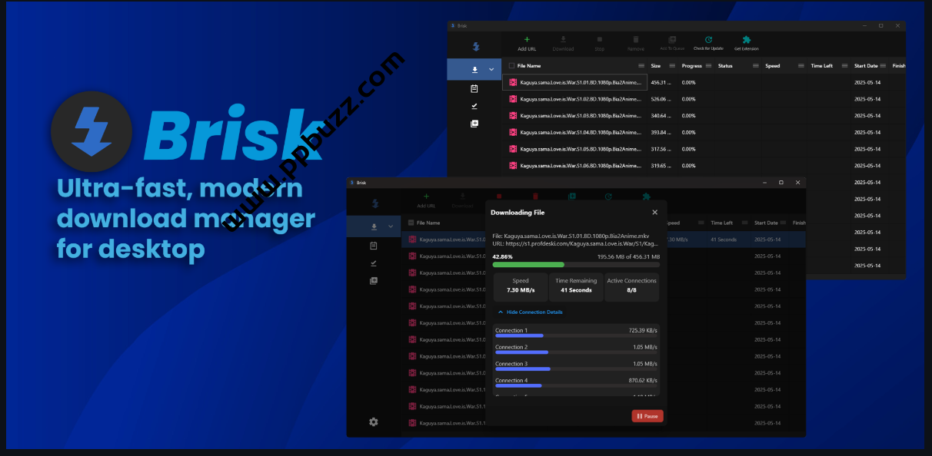Pause the active download

[x=647, y=416]
